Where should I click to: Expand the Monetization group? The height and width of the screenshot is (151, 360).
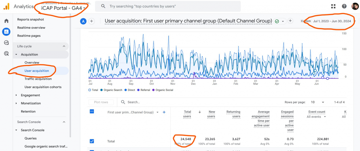(x=16, y=103)
